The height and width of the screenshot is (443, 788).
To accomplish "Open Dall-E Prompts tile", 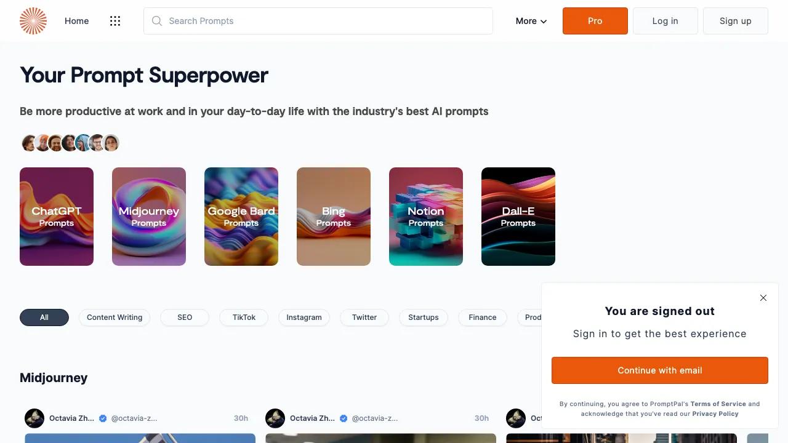I will [518, 217].
